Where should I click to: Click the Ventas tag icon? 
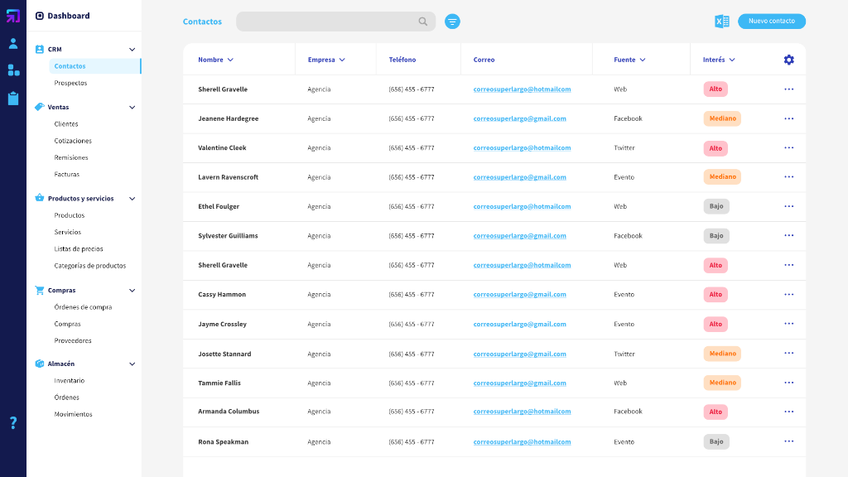40,107
